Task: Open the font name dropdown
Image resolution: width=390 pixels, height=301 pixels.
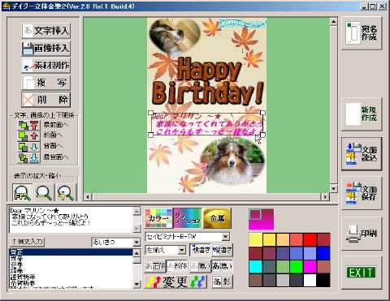Action: [x=225, y=237]
